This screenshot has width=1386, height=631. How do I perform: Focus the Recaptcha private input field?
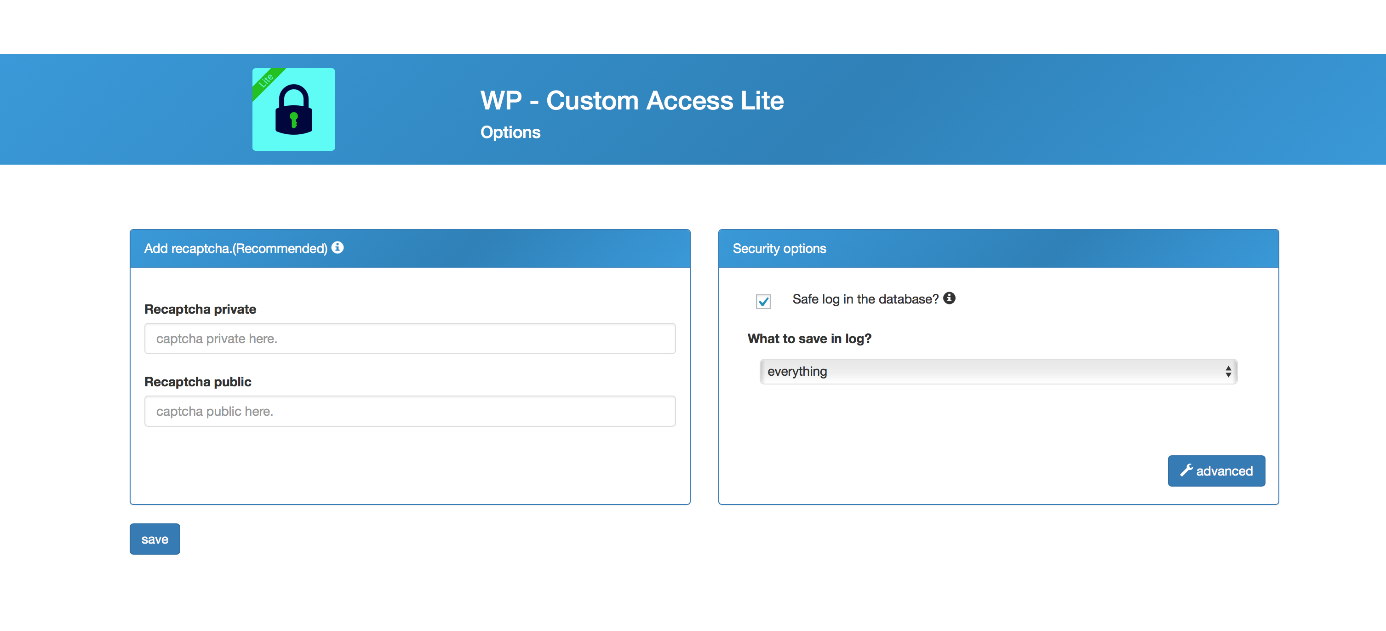pos(410,338)
